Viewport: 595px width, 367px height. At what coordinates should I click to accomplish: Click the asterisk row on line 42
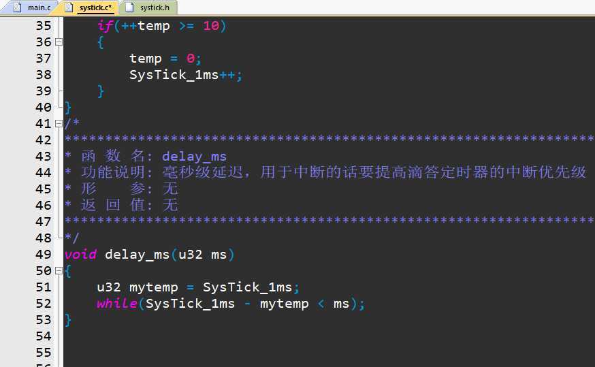(329, 139)
